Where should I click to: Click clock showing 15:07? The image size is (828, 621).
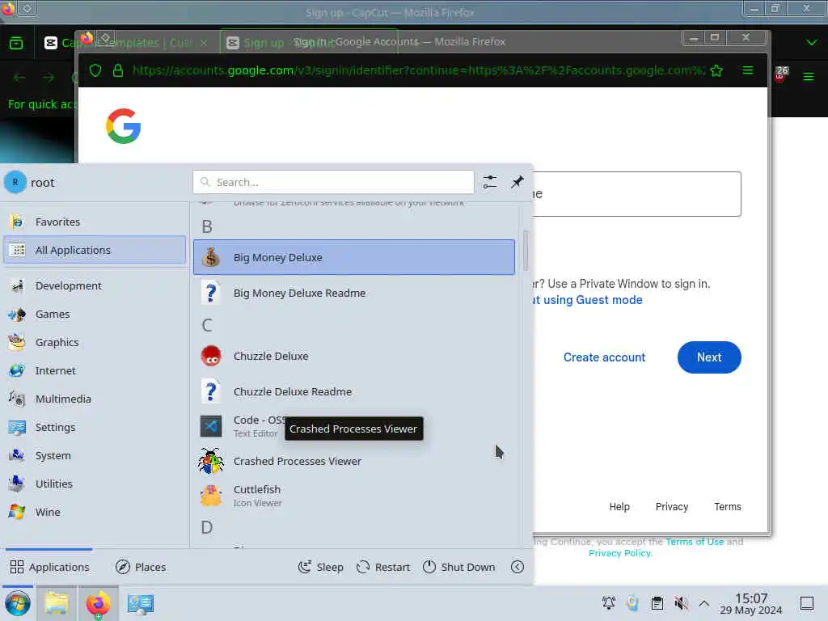click(751, 603)
